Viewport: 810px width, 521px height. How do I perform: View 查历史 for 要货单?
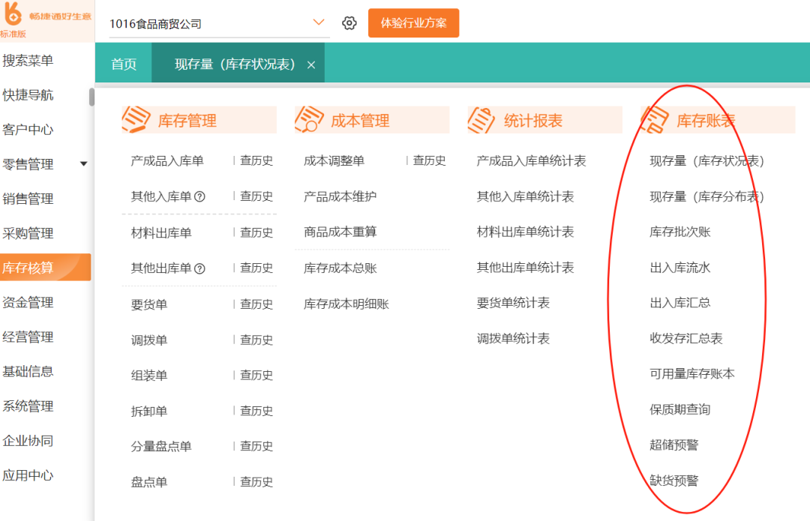(x=256, y=304)
